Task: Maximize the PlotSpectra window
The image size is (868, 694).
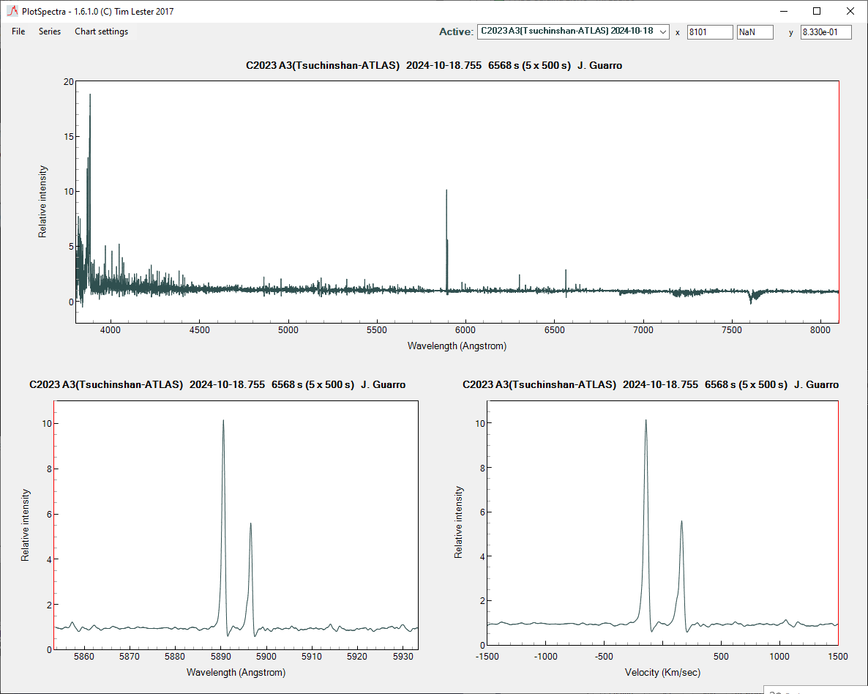Action: tap(817, 12)
